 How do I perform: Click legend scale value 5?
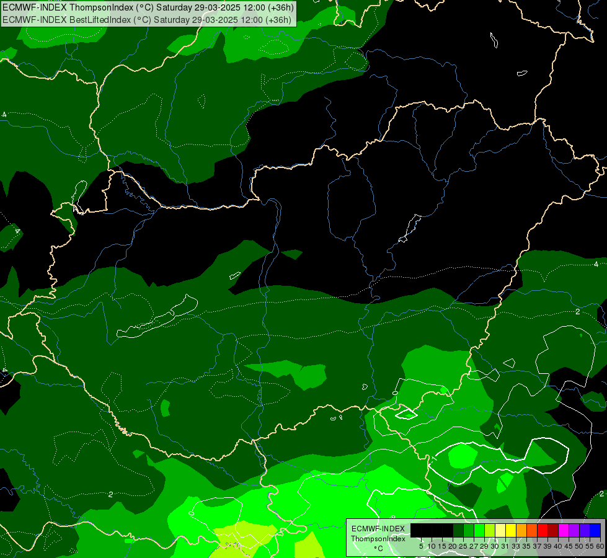421,546
